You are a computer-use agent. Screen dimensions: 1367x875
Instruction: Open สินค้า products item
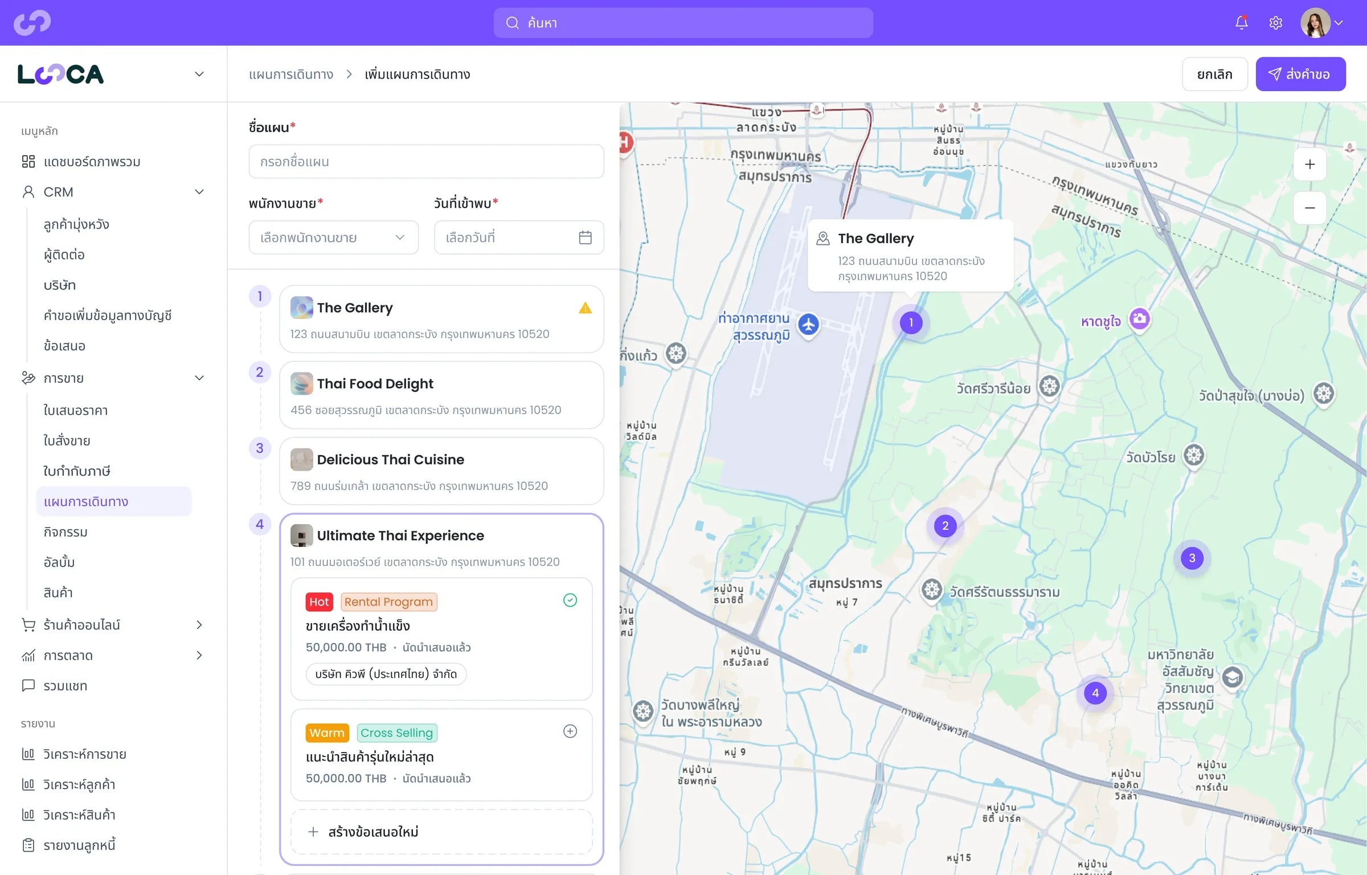58,592
